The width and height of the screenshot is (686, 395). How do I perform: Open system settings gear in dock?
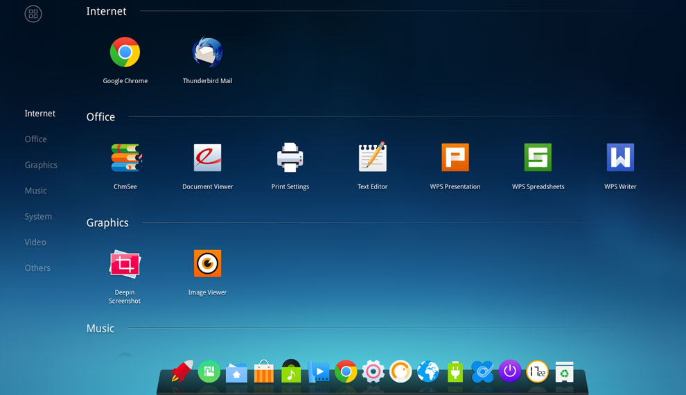click(x=373, y=372)
